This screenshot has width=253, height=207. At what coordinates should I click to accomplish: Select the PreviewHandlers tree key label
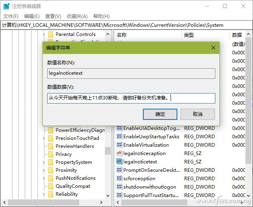75,146
